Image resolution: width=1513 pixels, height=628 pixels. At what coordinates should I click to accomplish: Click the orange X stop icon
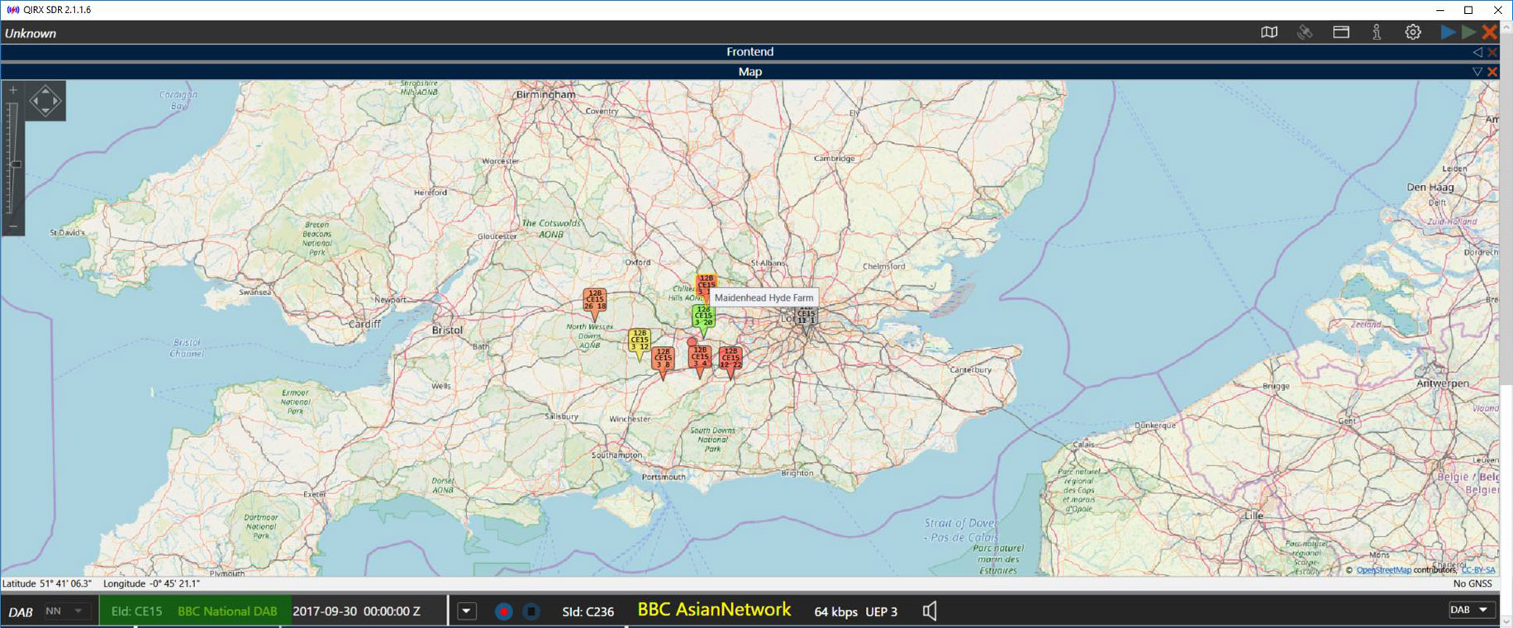tap(1489, 32)
